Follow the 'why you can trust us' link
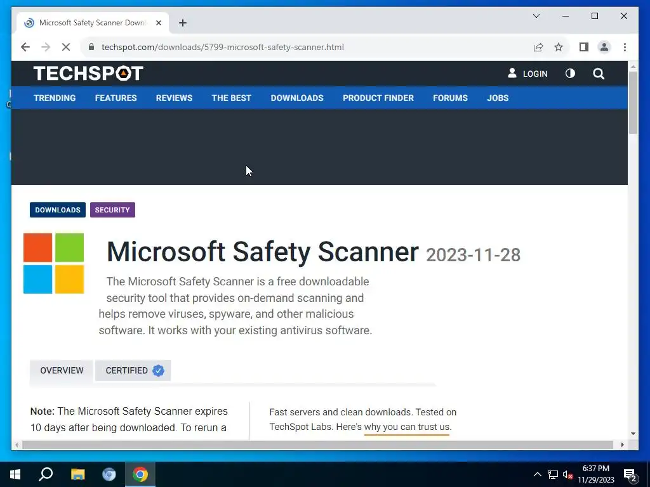This screenshot has width=650, height=487. coord(407,427)
